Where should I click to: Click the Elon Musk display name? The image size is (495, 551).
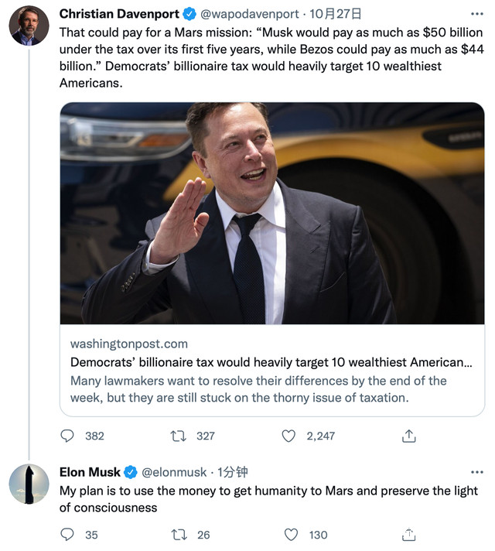pyautogui.click(x=90, y=472)
